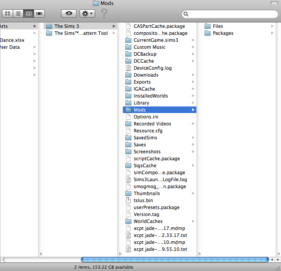Select the simCompositorCache package file
The image size is (281, 271).
pyautogui.click(x=160, y=172)
